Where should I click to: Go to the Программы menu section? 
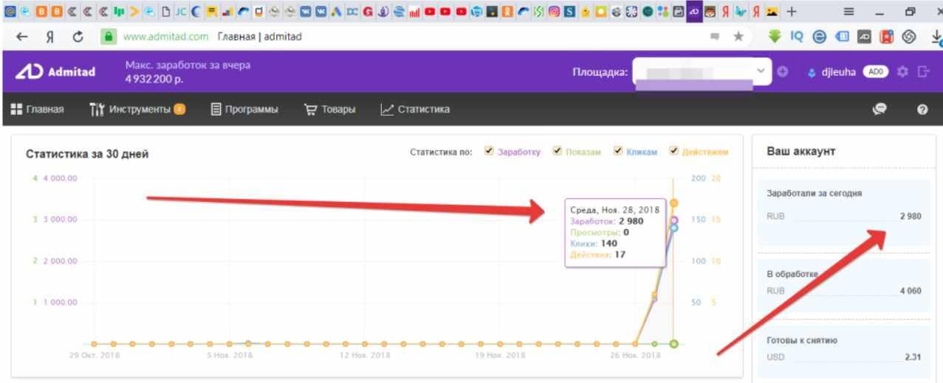[244, 110]
